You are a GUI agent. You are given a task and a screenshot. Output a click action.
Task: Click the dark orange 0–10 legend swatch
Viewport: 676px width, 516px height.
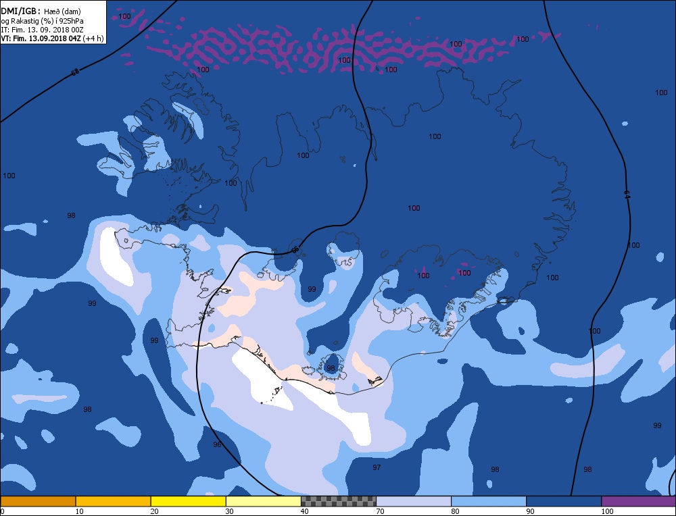coord(38,501)
